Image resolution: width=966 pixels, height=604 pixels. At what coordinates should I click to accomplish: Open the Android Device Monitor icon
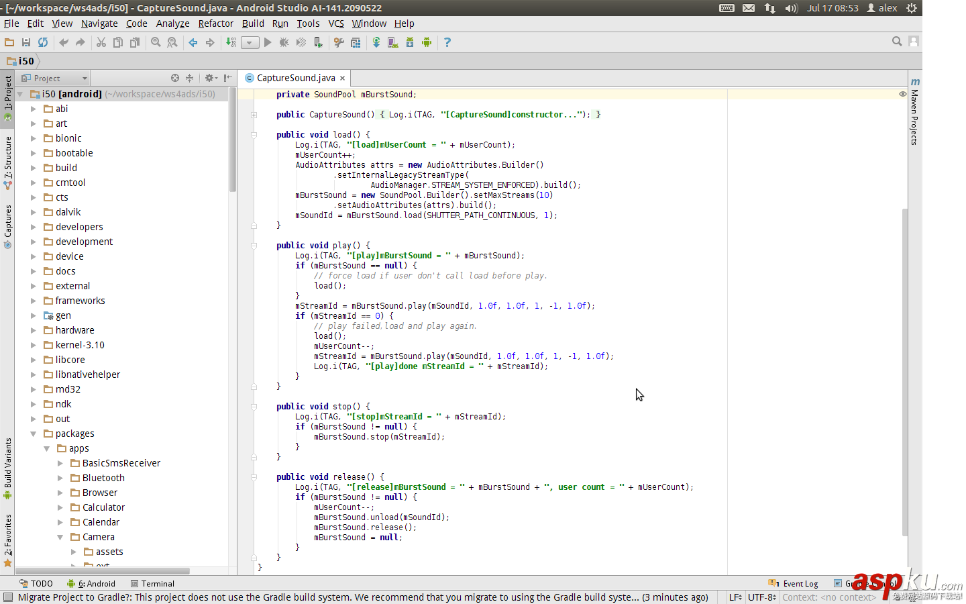427,42
